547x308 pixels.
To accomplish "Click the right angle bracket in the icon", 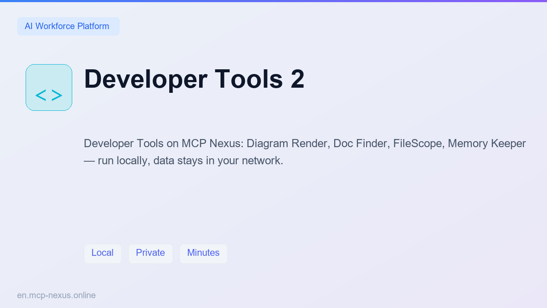I will tap(57, 95).
